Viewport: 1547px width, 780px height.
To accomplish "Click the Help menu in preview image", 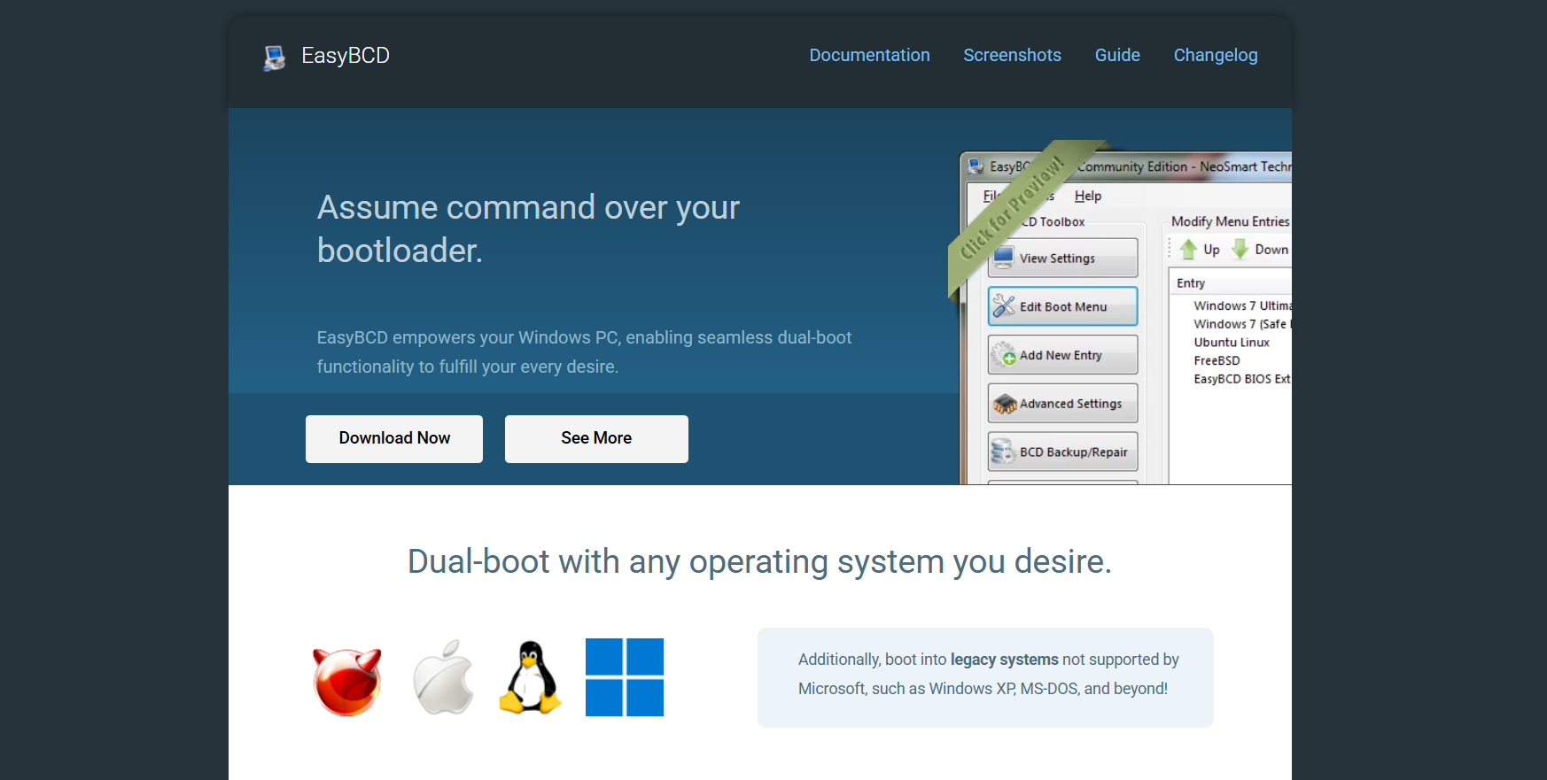I will 1088,196.
